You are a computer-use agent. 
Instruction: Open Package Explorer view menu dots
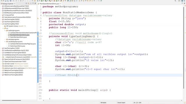(x=31, y=3)
